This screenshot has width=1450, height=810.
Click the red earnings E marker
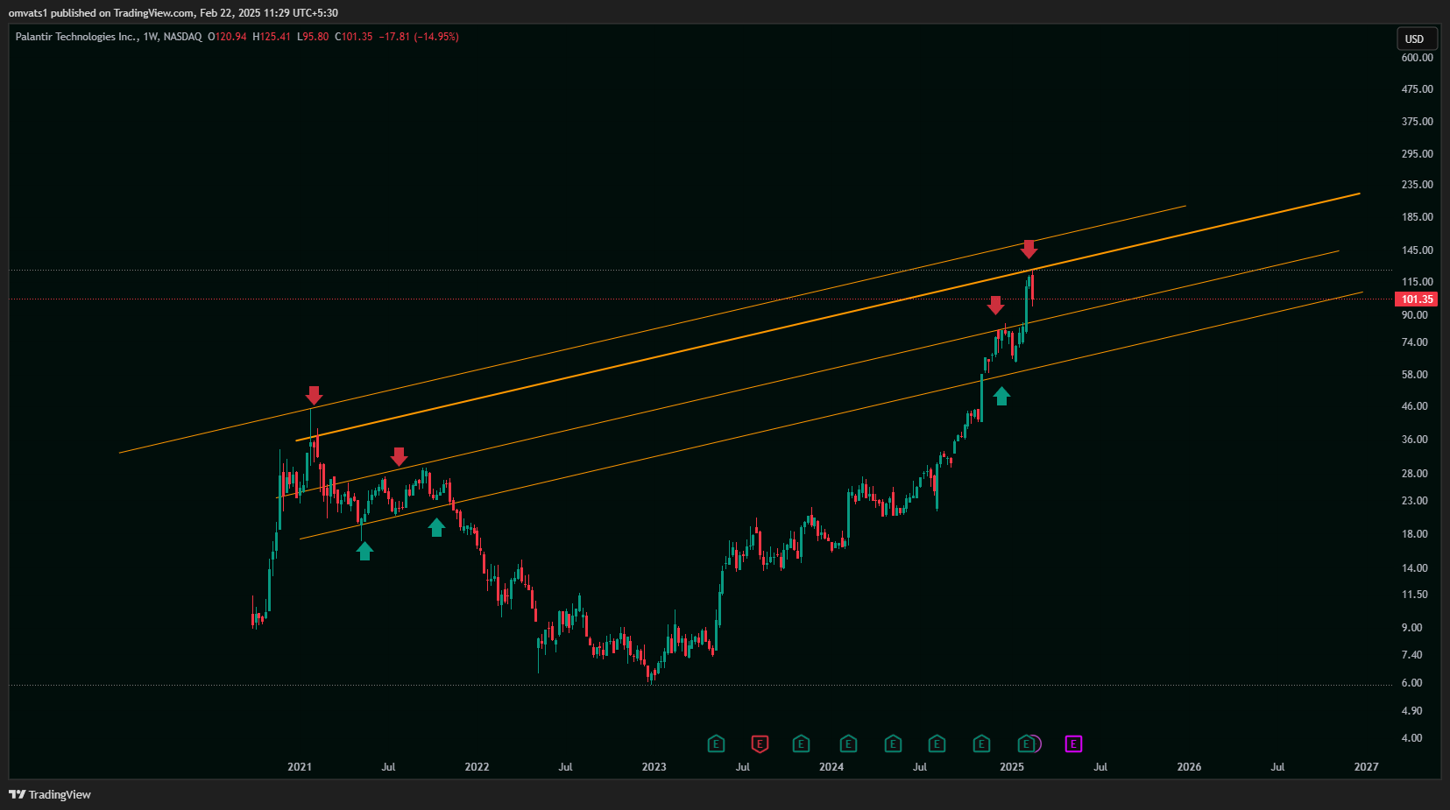[x=760, y=744]
